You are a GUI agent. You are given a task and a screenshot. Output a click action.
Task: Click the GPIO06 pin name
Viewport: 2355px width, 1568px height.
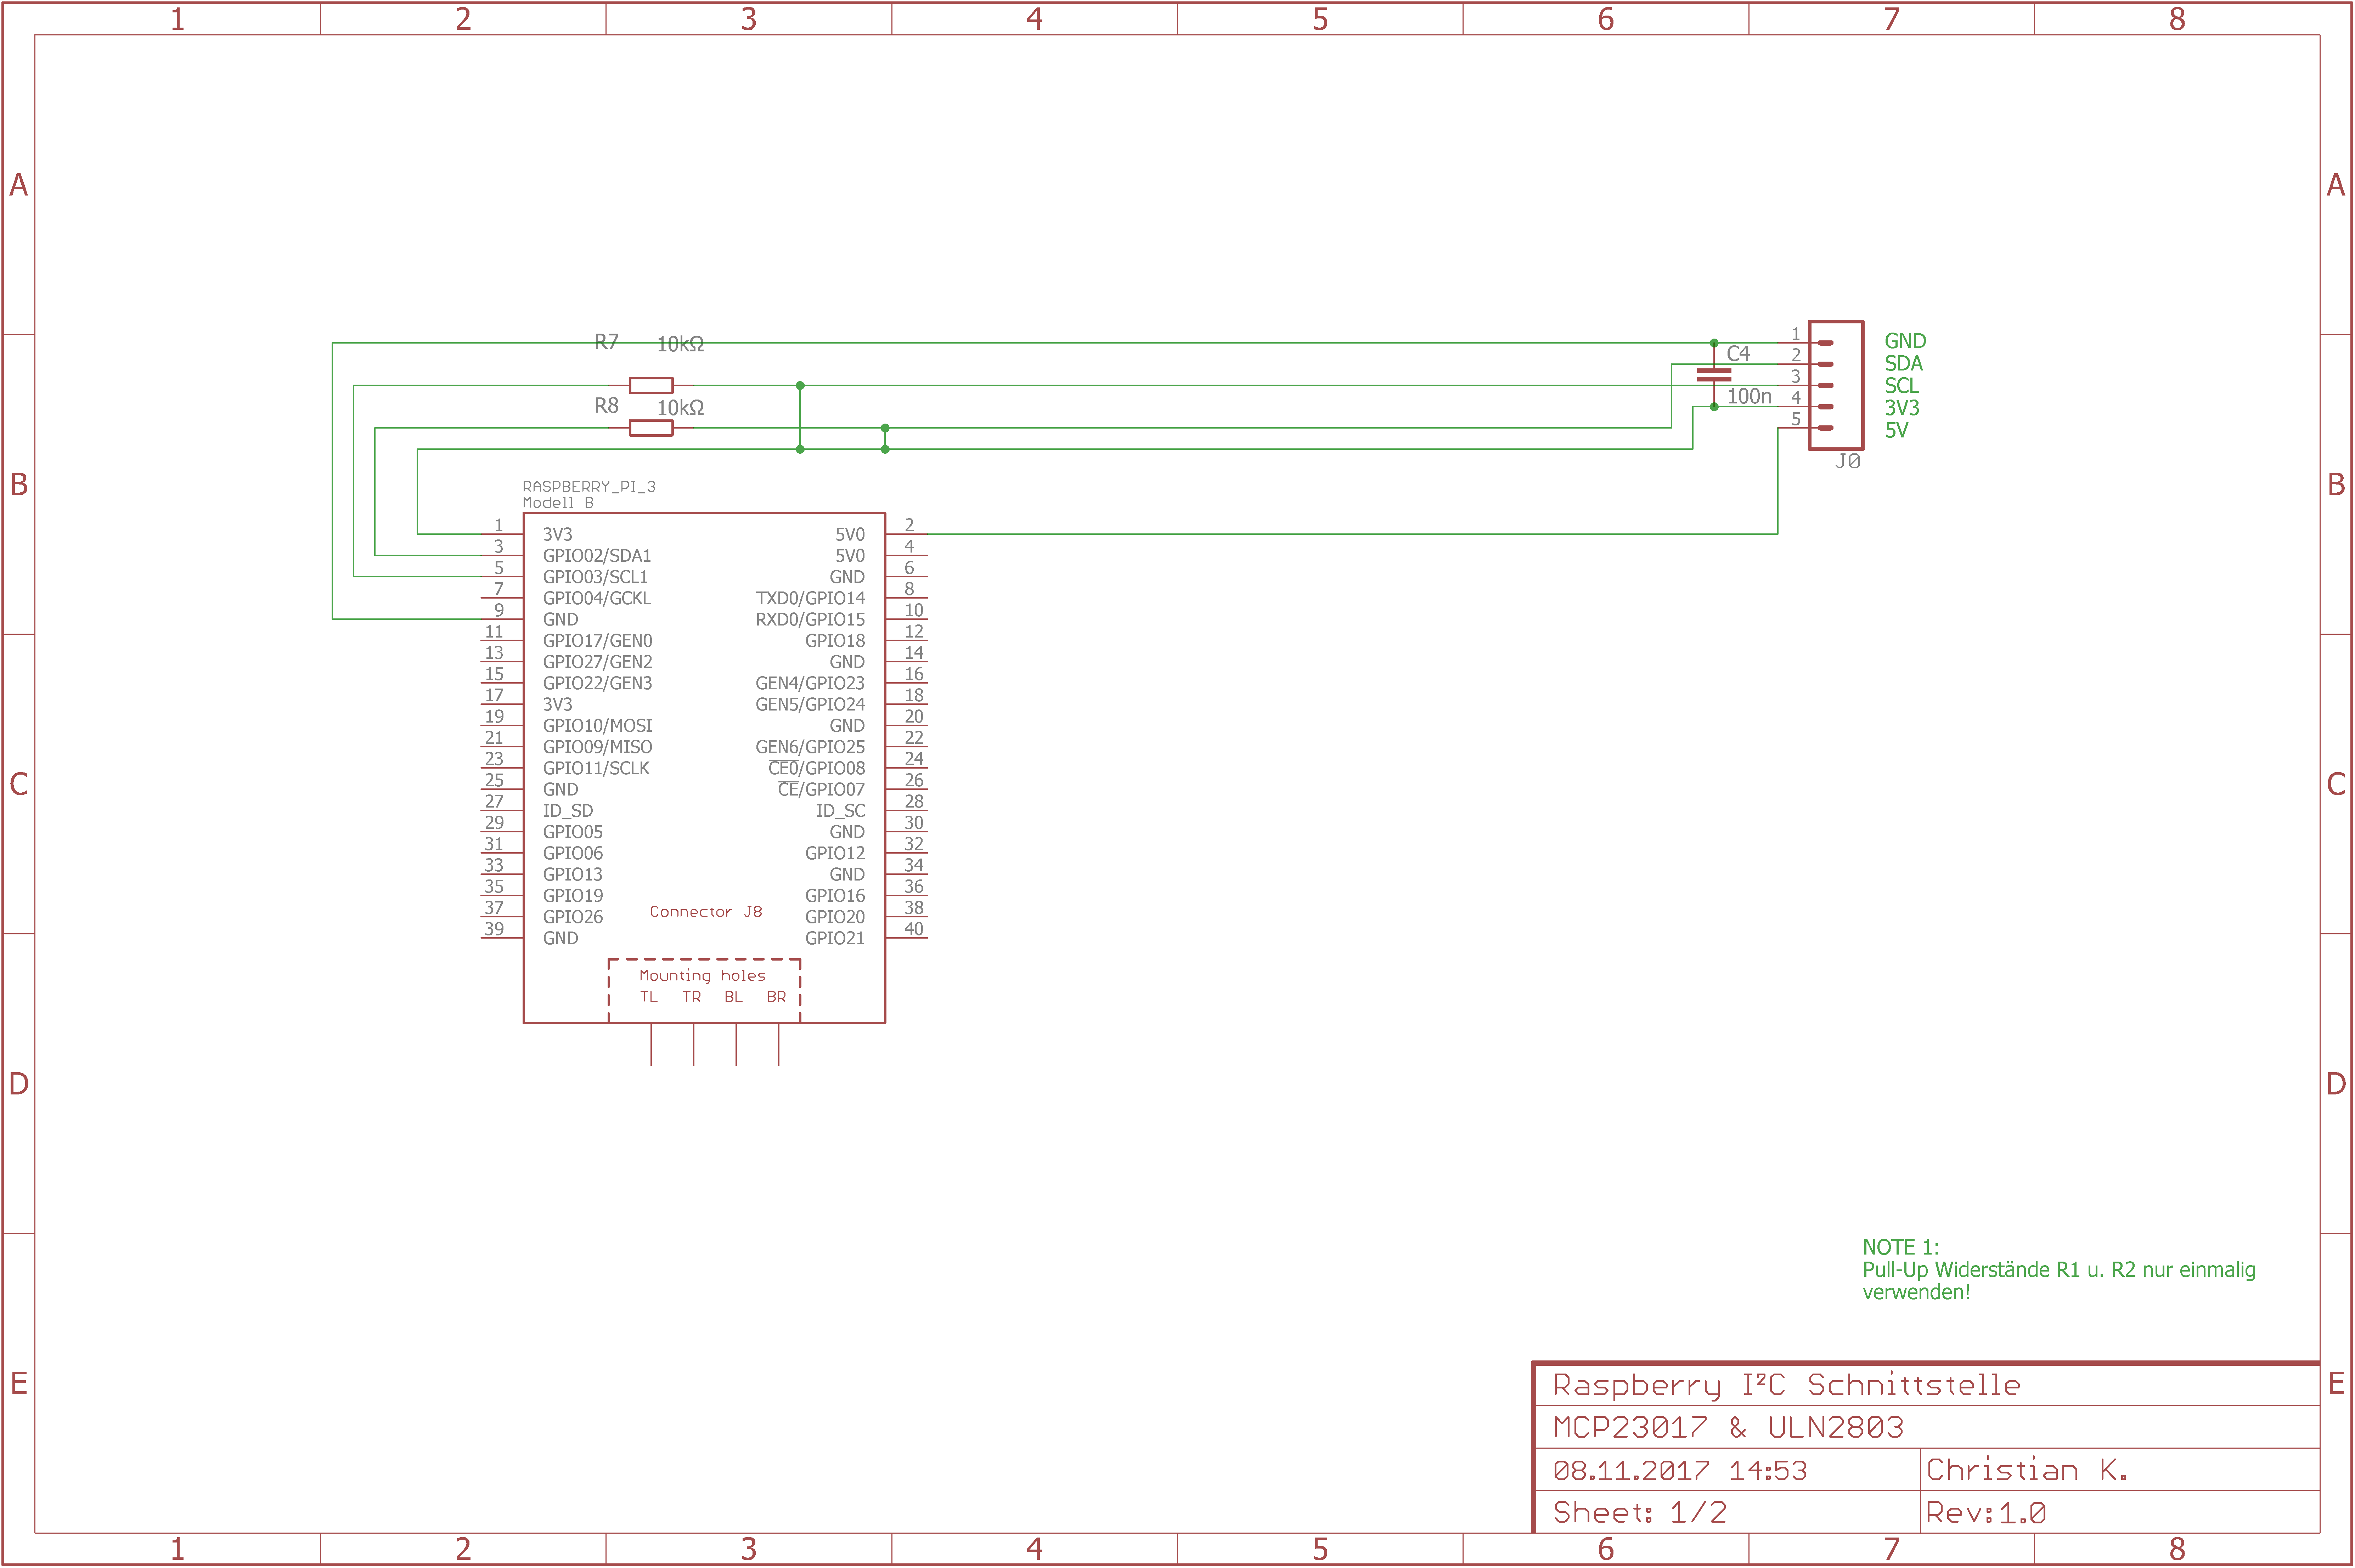tap(573, 853)
